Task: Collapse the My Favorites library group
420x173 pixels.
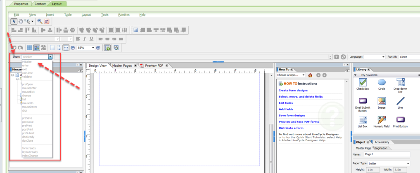Action: [356, 75]
